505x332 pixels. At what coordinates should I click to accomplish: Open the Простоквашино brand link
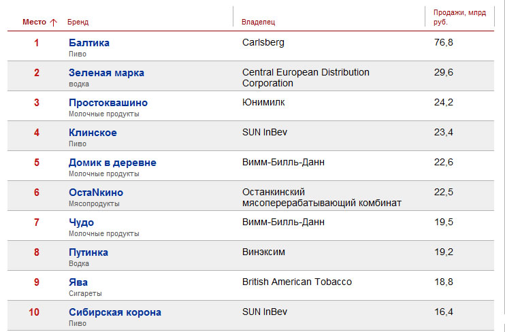coord(108,103)
